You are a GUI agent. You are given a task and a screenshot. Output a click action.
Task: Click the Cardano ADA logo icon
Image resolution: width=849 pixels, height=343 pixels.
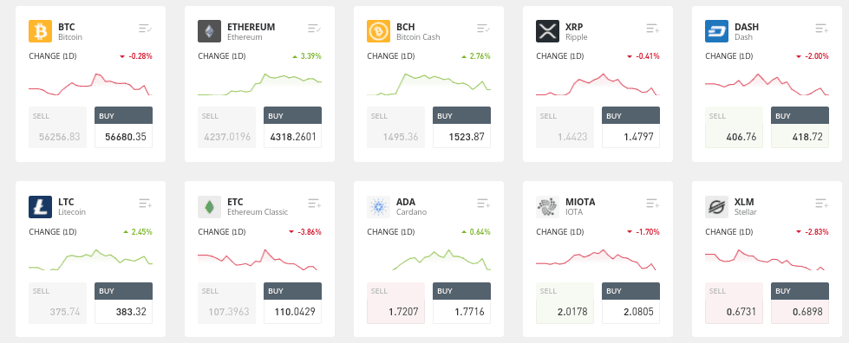click(378, 207)
